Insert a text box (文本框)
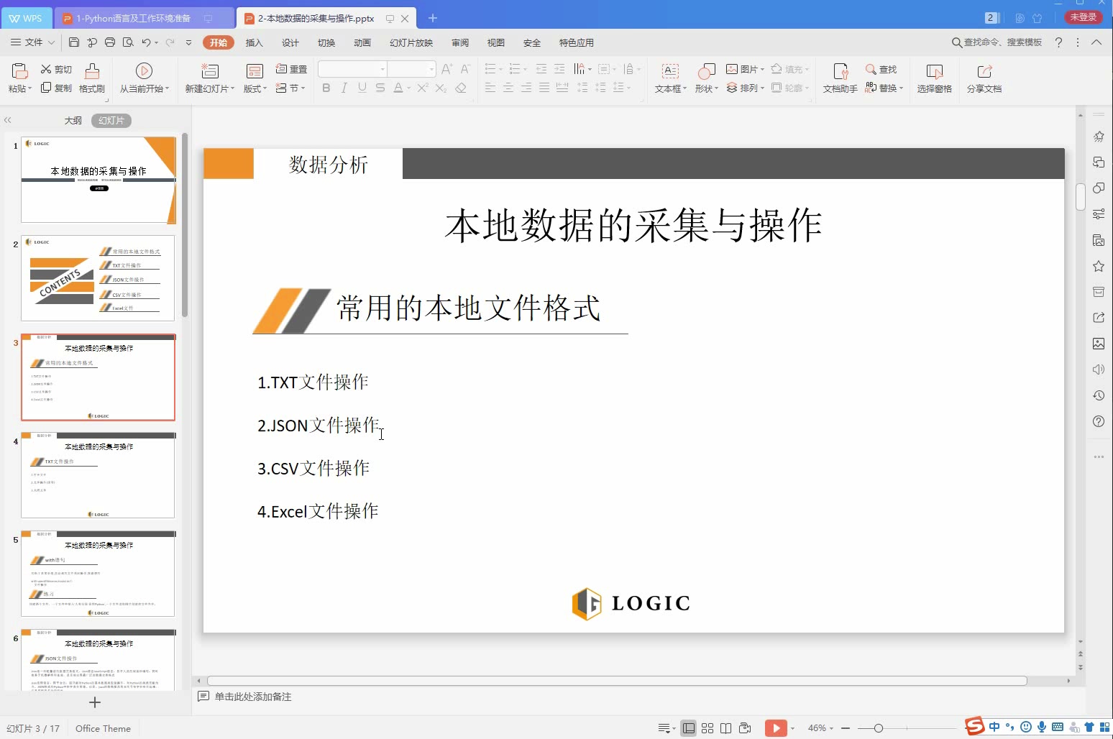Image resolution: width=1113 pixels, height=739 pixels. (x=669, y=78)
